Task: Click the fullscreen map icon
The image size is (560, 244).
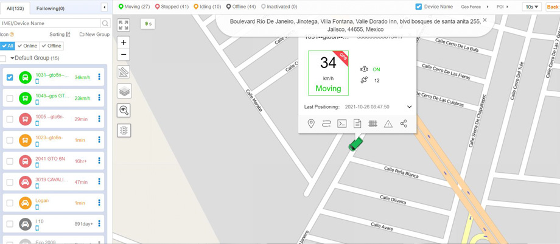Action: [124, 26]
